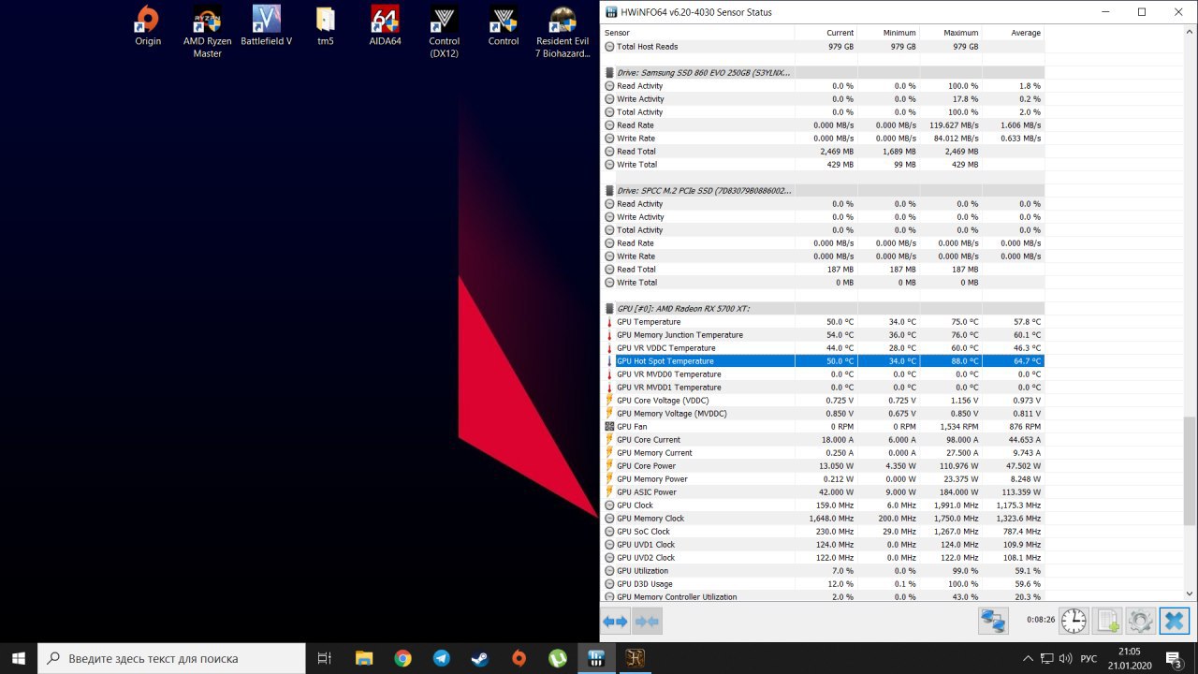1198x674 pixels.
Task: Select the highlighted GPU Hot Spot Temperature row
Action: 823,360
